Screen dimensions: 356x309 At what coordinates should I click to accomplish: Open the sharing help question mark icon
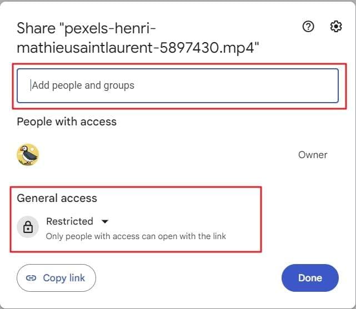coord(308,27)
